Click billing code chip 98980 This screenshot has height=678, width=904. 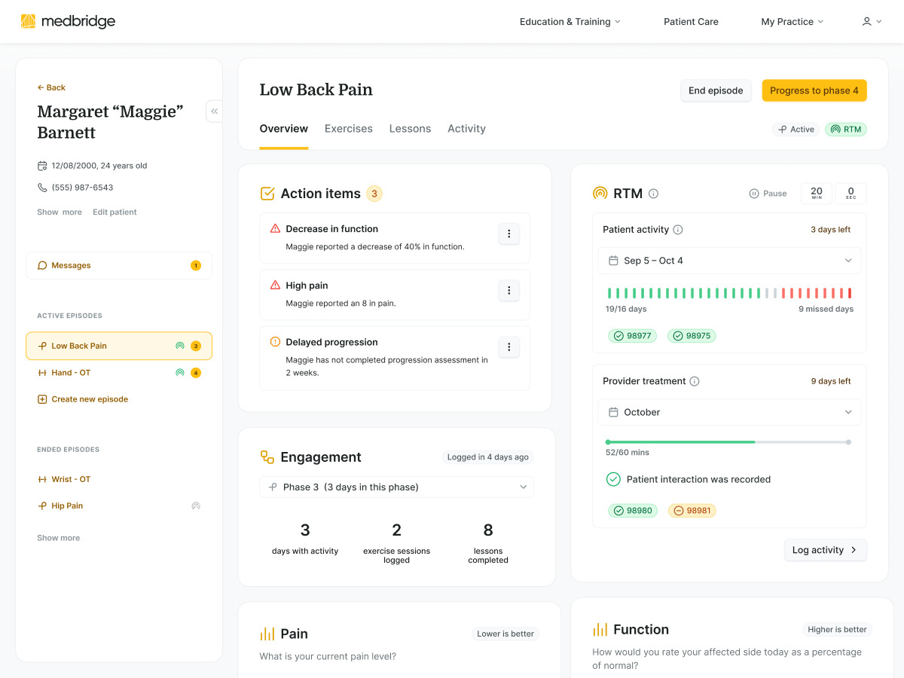click(x=633, y=511)
